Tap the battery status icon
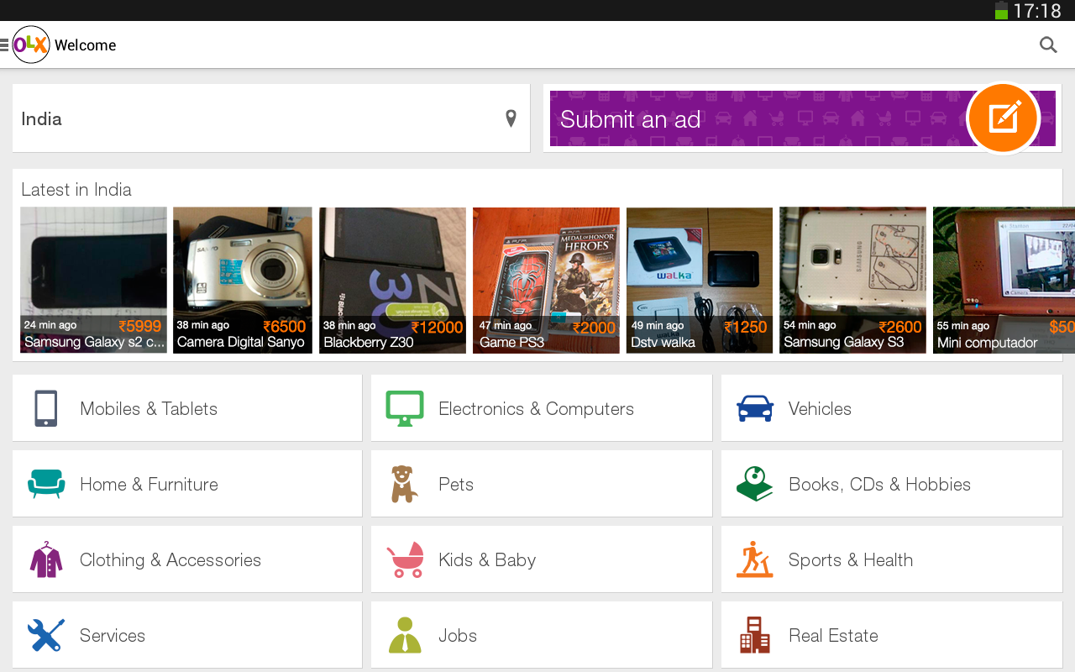Screen dimensions: 1075x672 coord(1001,10)
